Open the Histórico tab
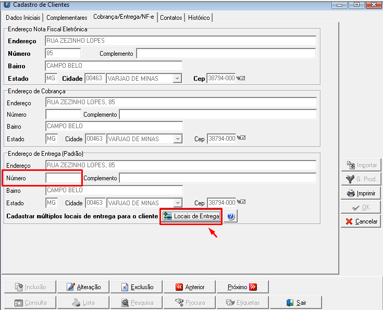This screenshot has height=310, width=383. [199, 18]
